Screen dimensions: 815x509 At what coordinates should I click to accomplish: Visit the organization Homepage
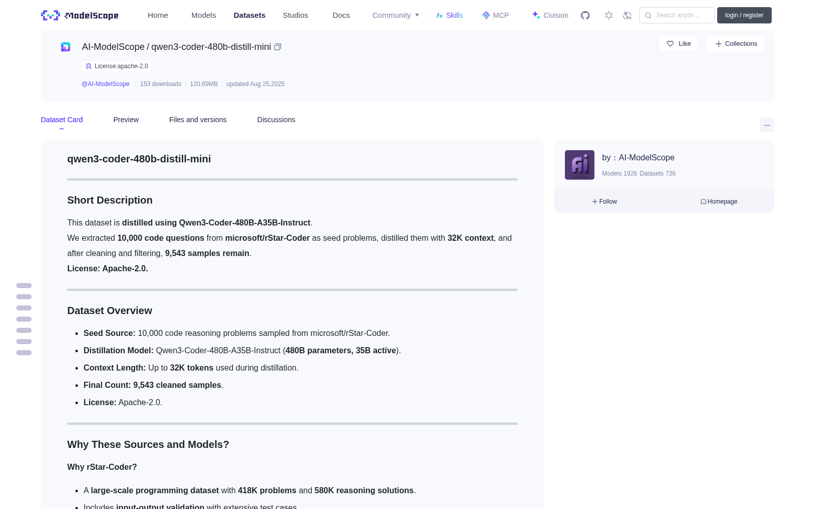[x=719, y=202]
